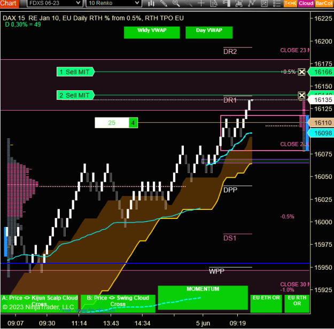The image size is (334, 329).
Task: Click the zoom in magnifier icon
Action: point(176,3)
